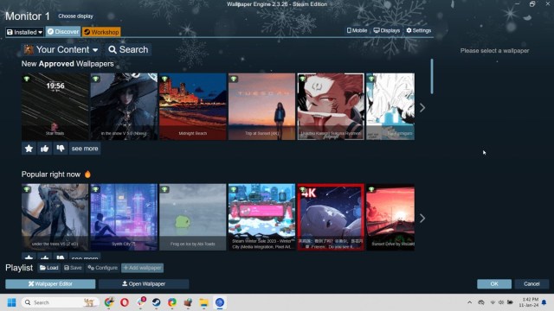Open the taskbar clock and date

pyautogui.click(x=529, y=302)
